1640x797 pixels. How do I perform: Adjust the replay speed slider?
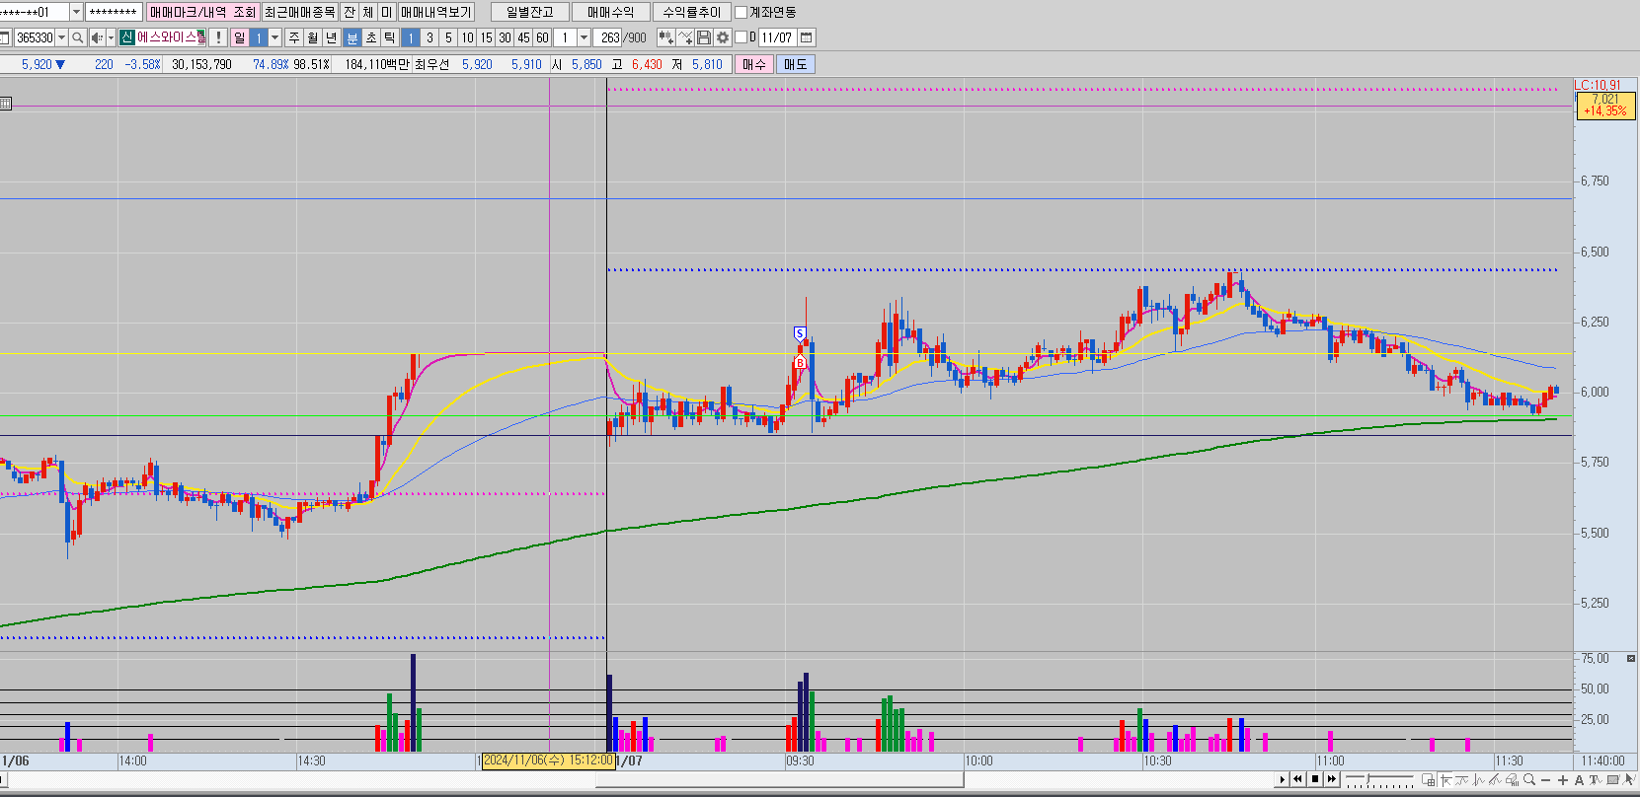[1367, 779]
